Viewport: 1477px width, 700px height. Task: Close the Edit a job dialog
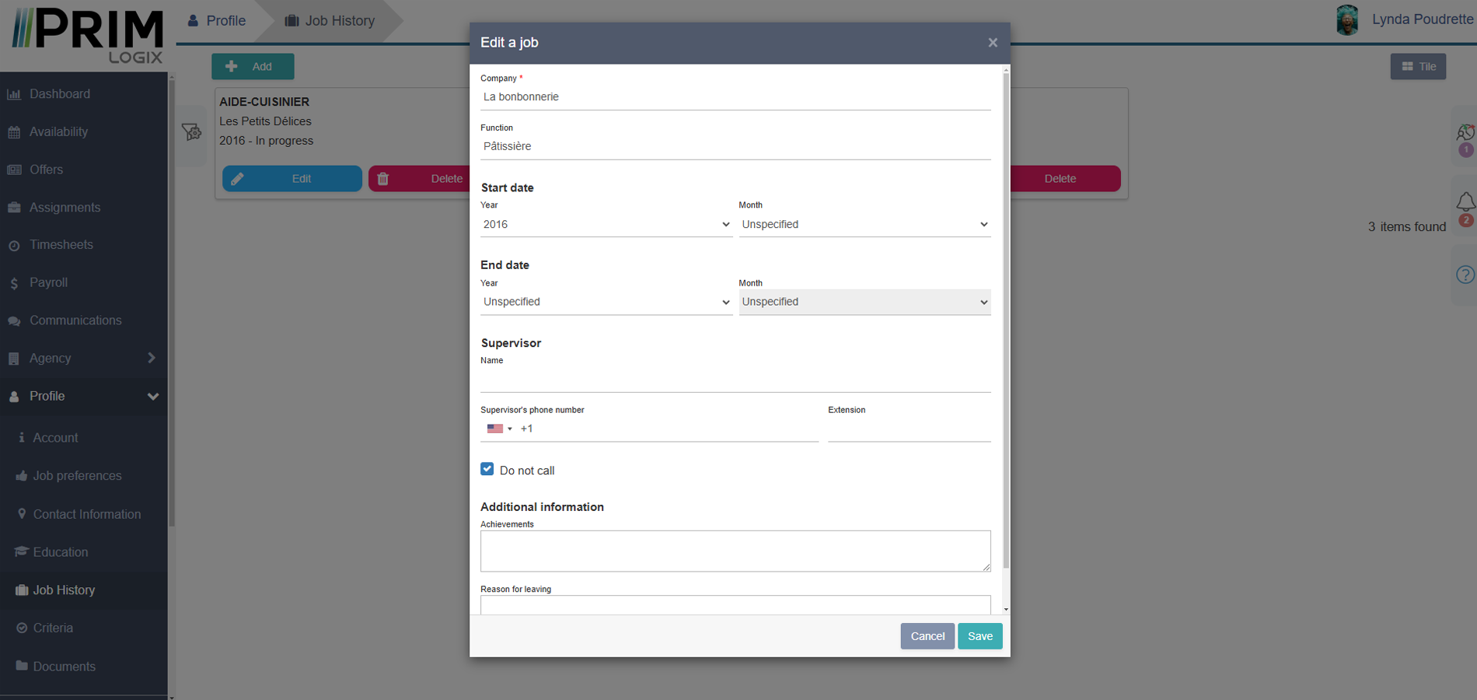[993, 43]
